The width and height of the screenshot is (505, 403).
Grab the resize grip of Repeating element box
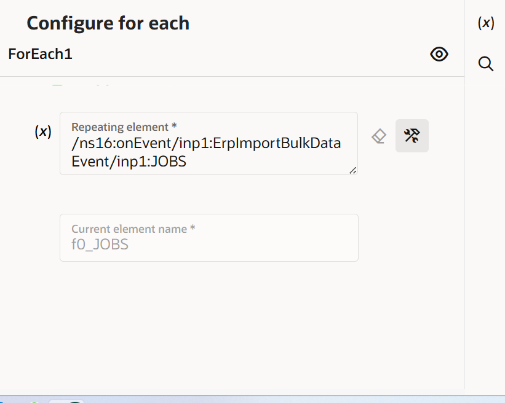click(352, 171)
